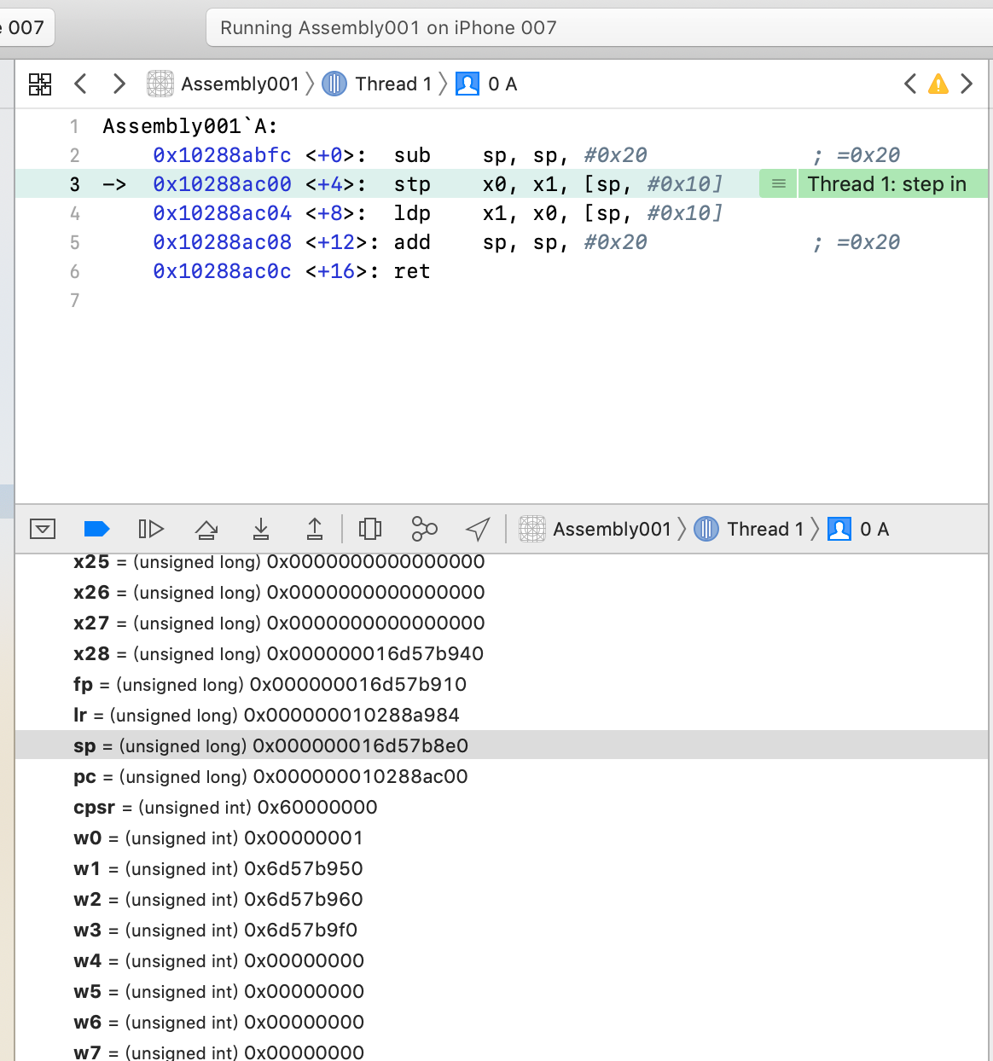Go forward in editor history

[x=119, y=84]
